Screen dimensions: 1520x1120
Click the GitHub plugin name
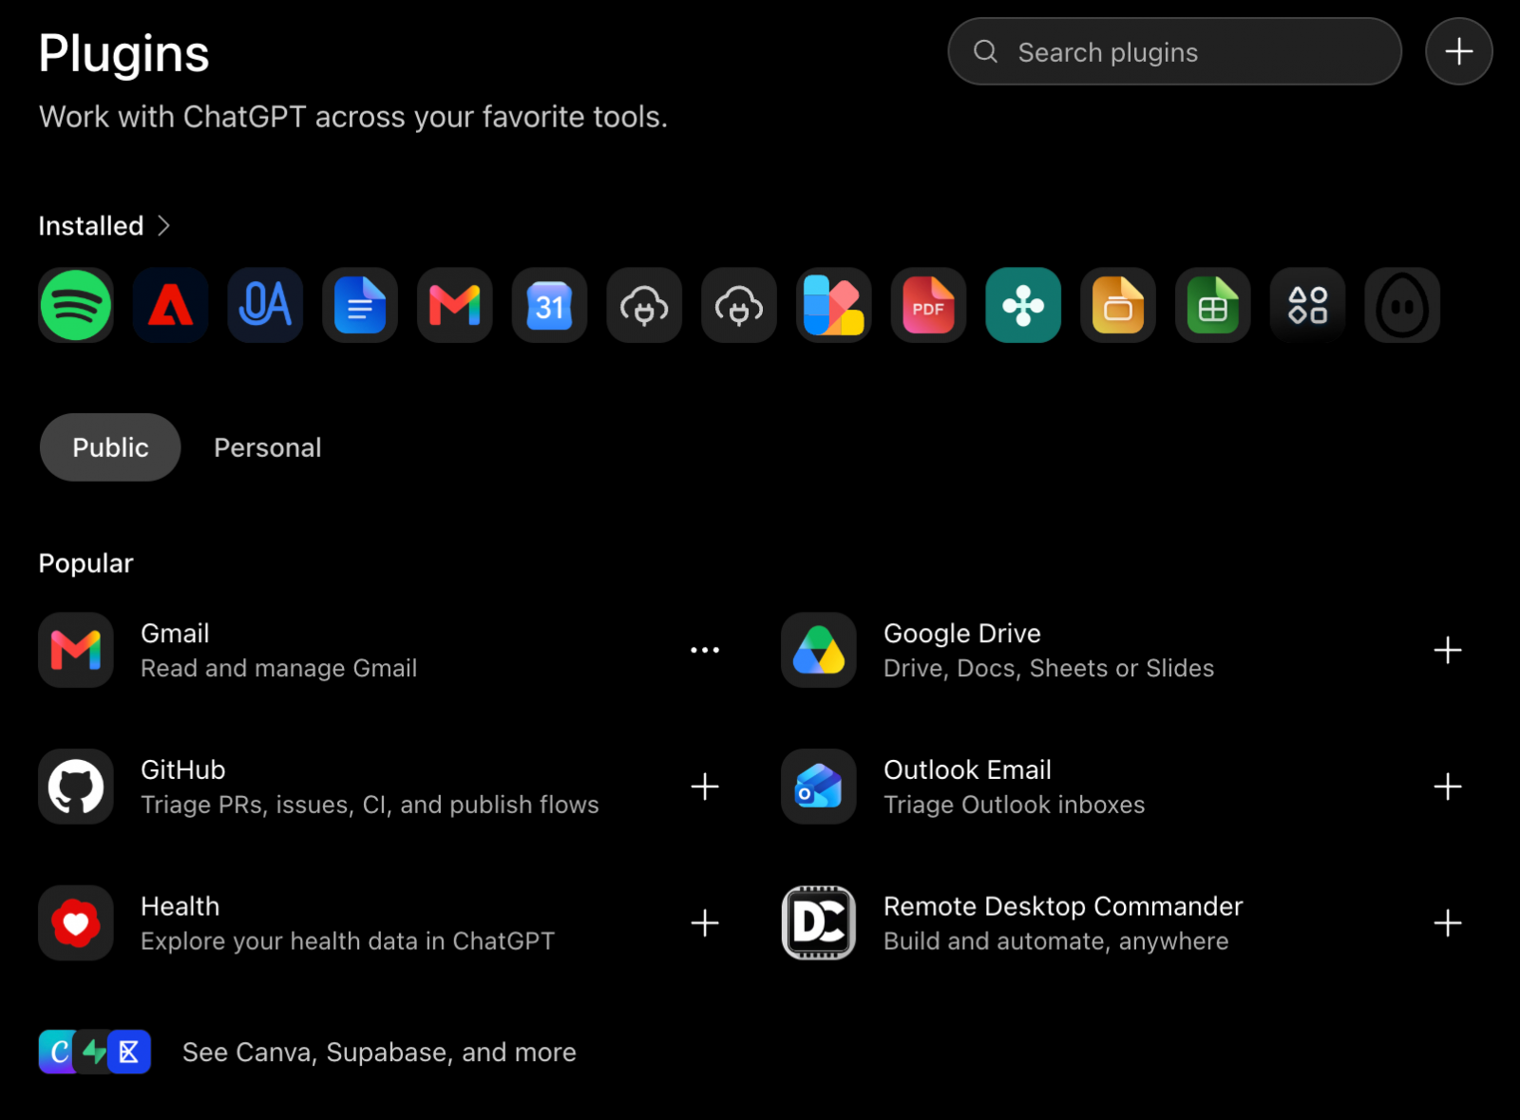click(183, 769)
